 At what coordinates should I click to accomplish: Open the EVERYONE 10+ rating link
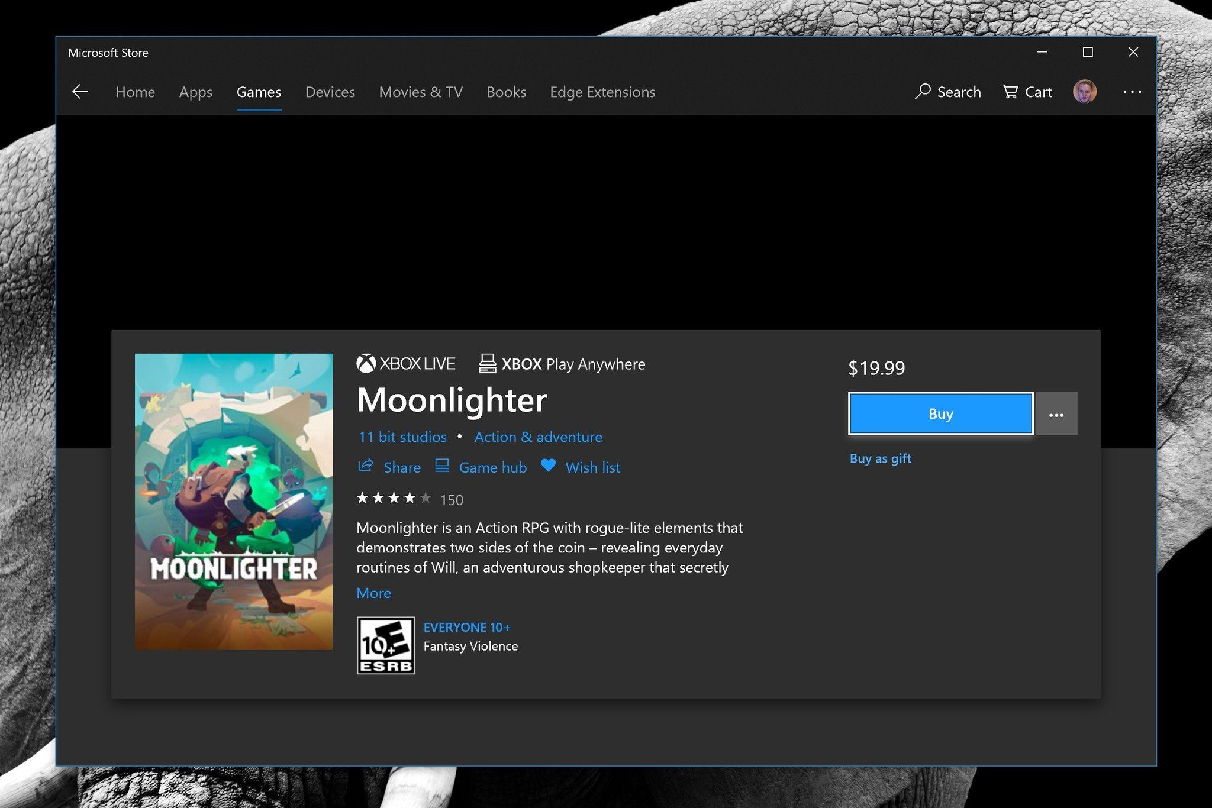pos(467,628)
